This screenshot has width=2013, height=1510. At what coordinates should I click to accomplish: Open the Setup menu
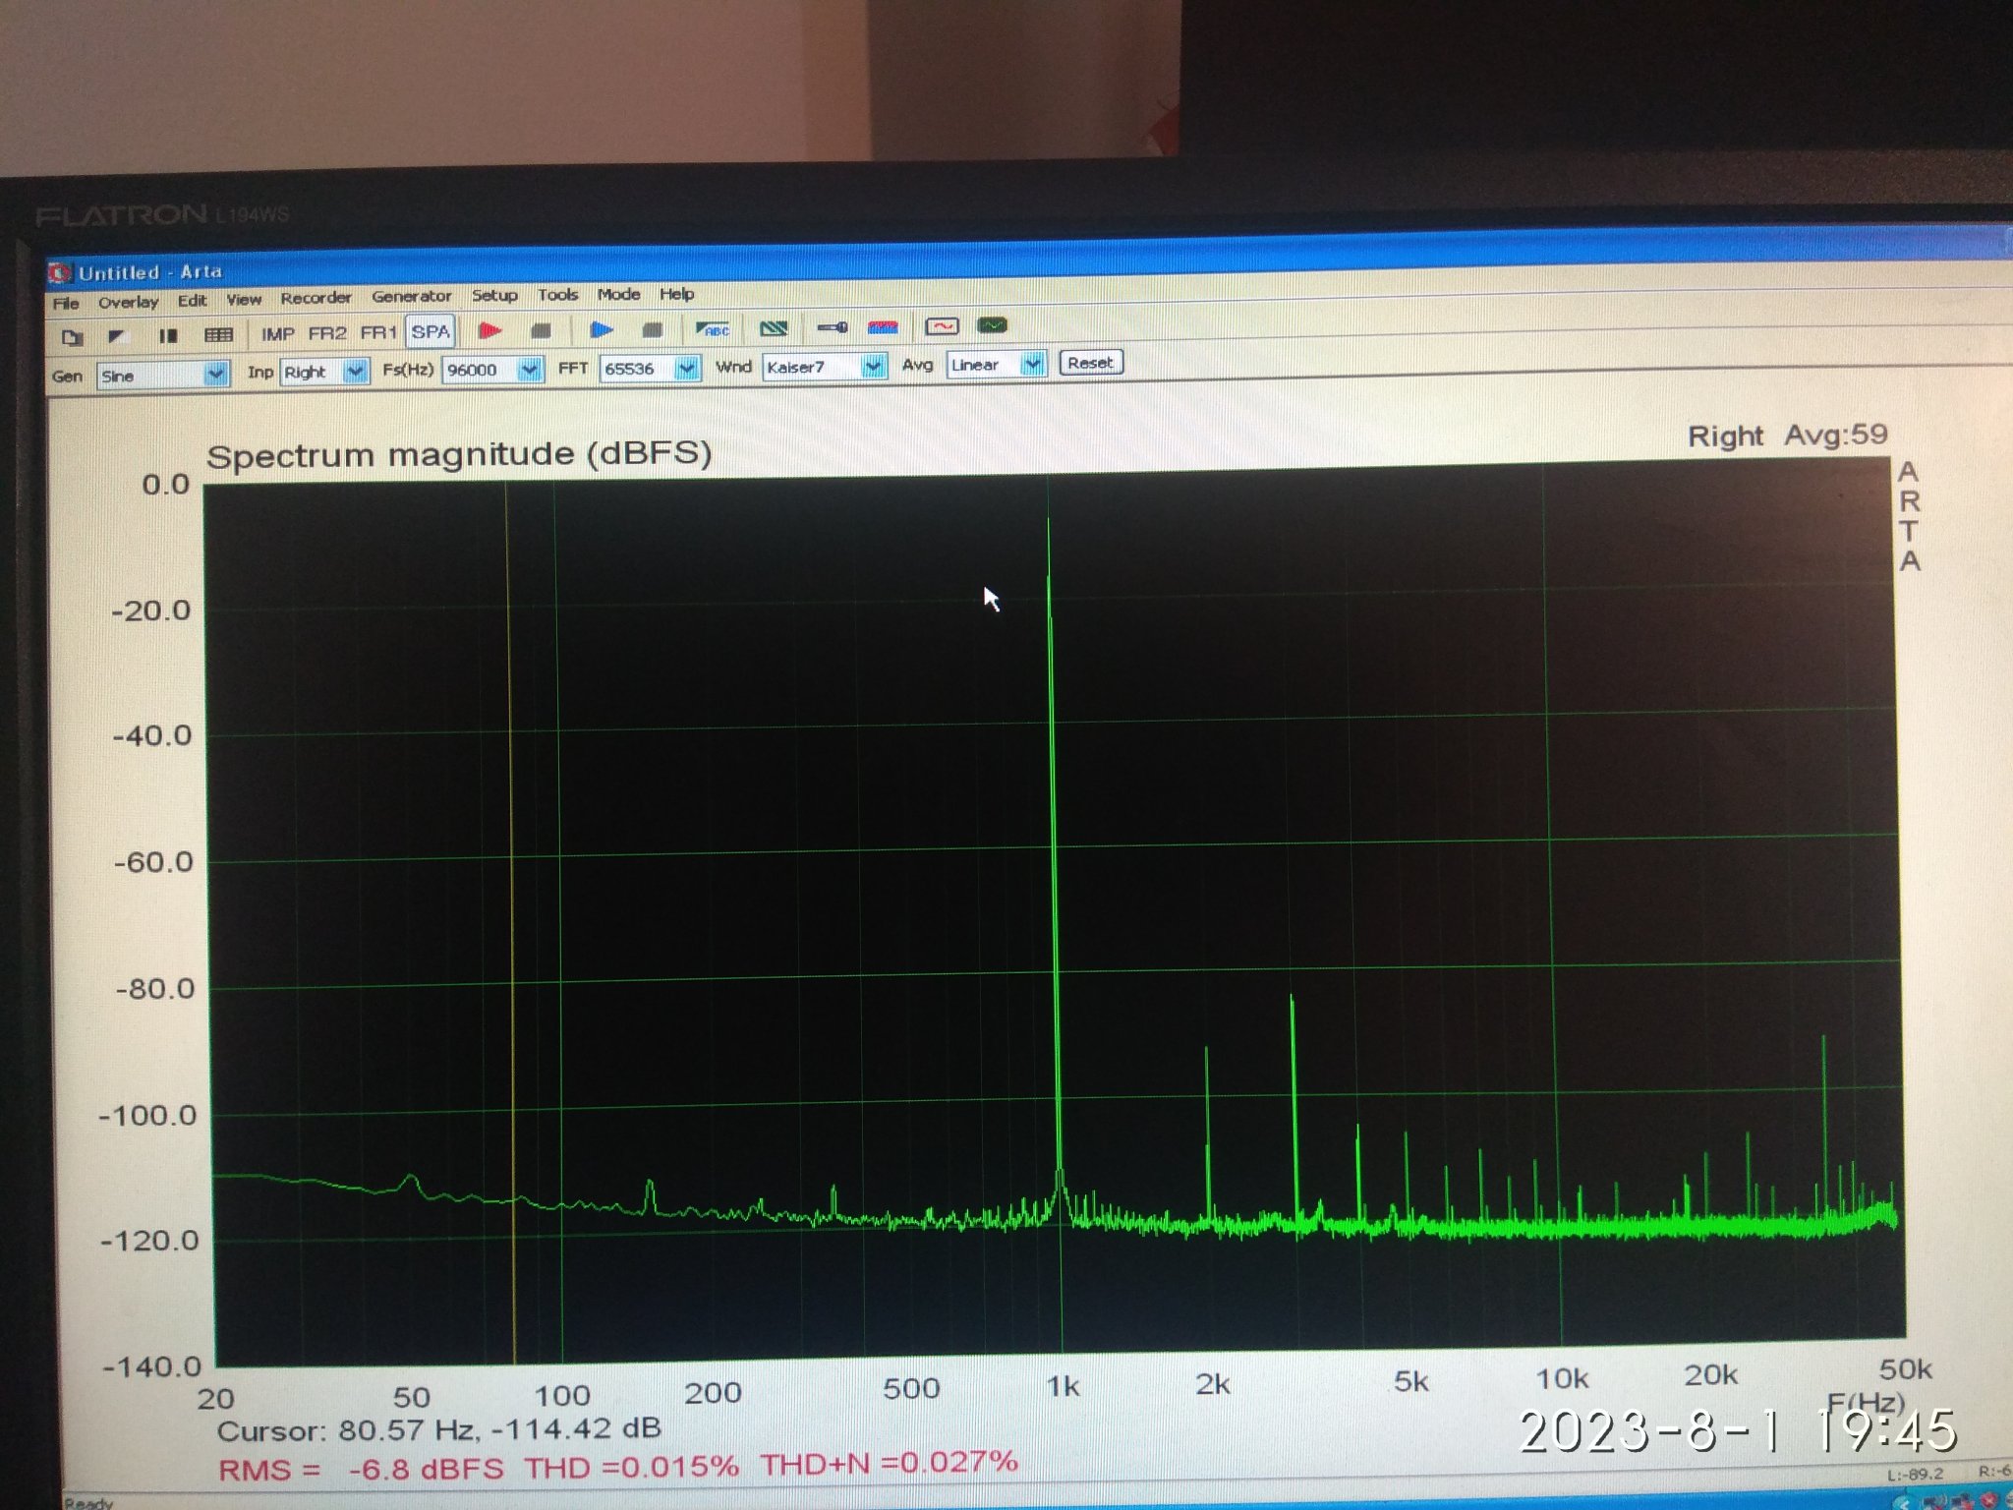pos(494,295)
